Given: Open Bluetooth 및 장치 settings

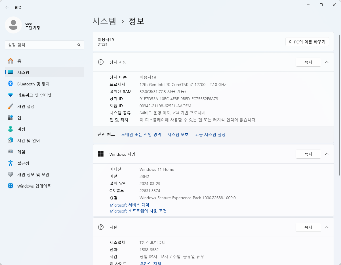Looking at the screenshot, I should pos(45,84).
